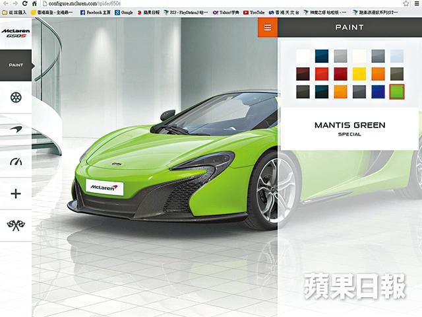Pick the pale ice blue paint swatch
The image size is (422, 317).
point(397,55)
